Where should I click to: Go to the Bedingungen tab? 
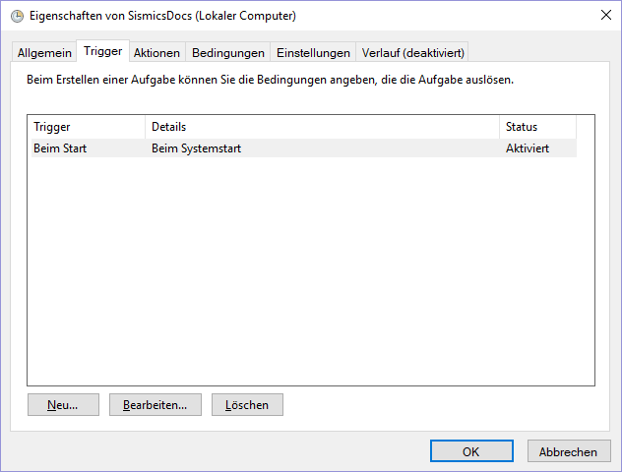[x=228, y=53]
